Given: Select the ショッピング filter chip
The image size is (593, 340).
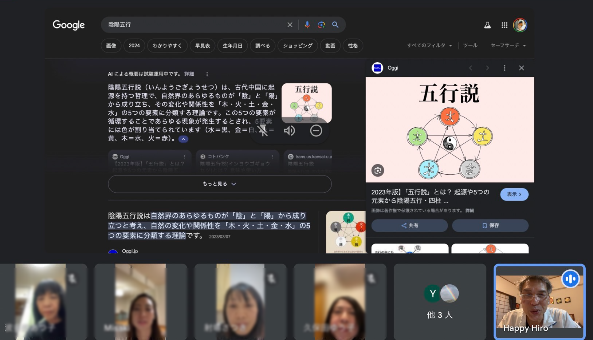Looking at the screenshot, I should point(298,46).
